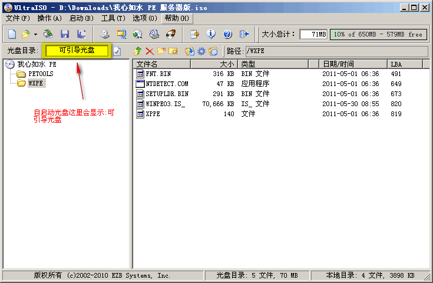Click the Up one folder icon
This screenshot has height=283, width=433.
(137, 51)
